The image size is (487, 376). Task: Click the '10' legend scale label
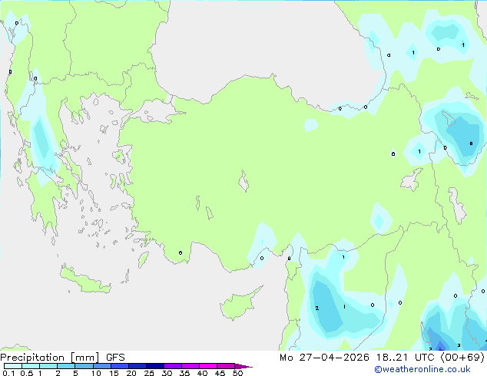[96, 373]
